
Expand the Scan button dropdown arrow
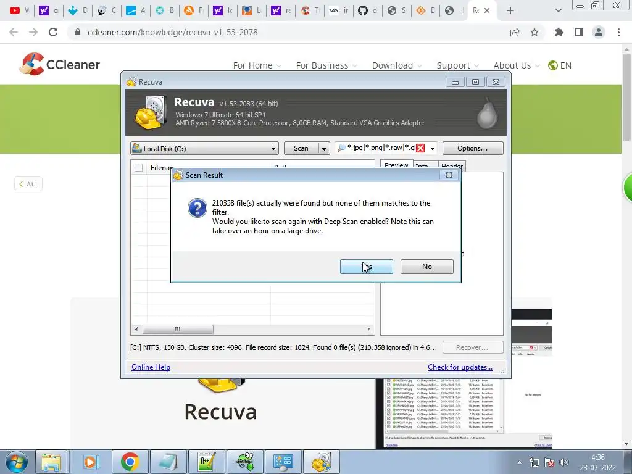[x=324, y=148]
